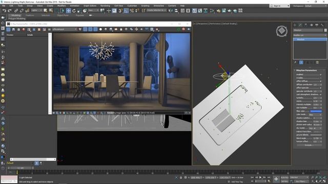Toggle the red channel button in frame buffer

pyautogui.click(x=85, y=29)
